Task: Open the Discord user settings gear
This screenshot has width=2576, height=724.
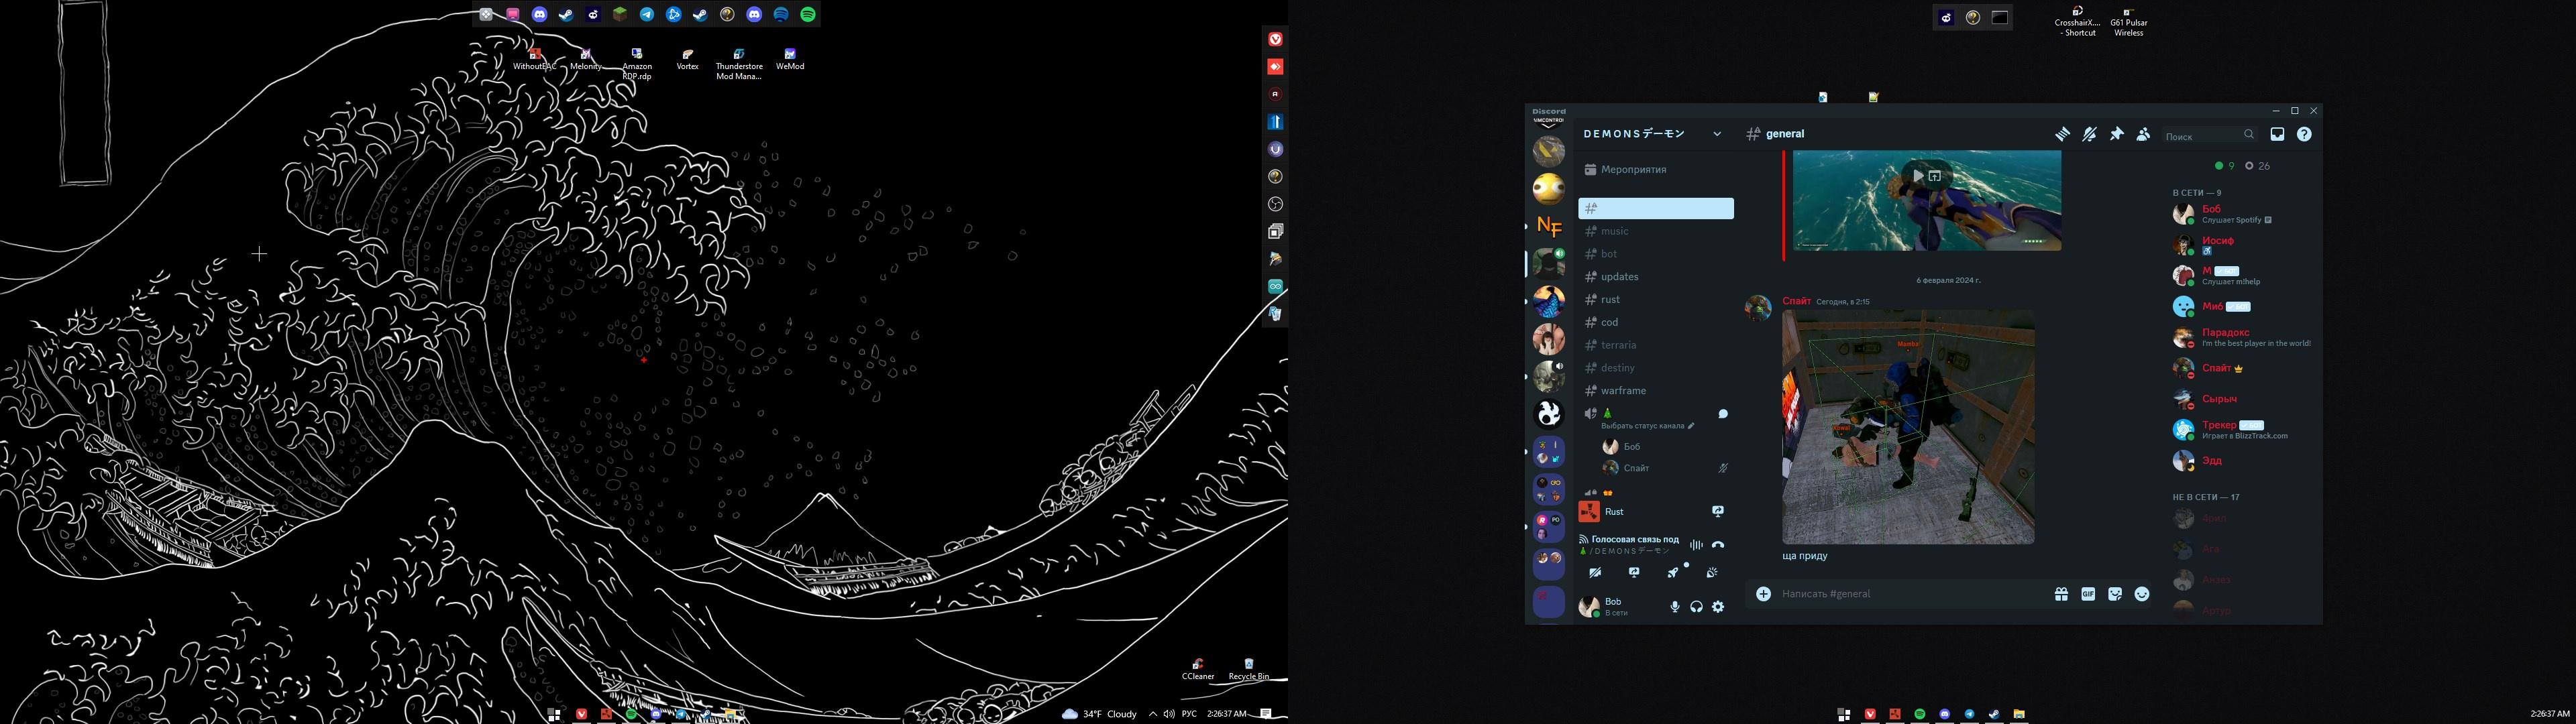Action: tap(1717, 606)
